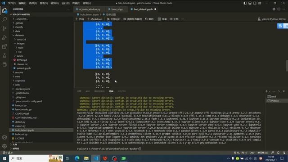This screenshot has width=288, height=162.
Task: Clear all cell outputs
Action: pyautogui.click(x=133, y=19)
